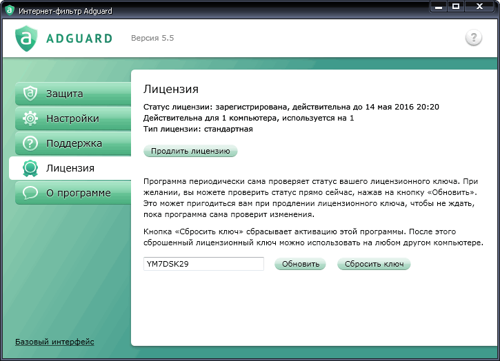Click Обновить to refresh license status
This screenshot has width=500, height=361.
click(301, 264)
